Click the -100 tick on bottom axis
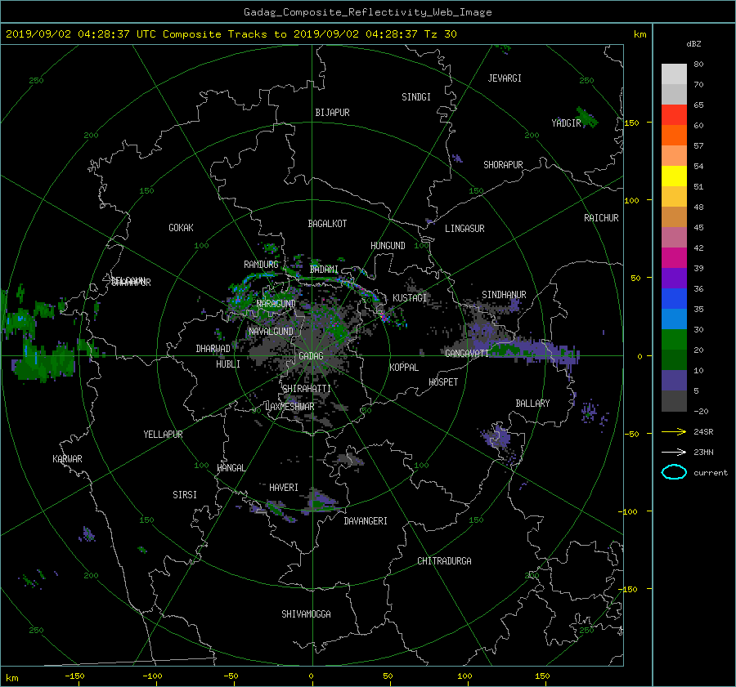Image resolution: width=736 pixels, height=687 pixels. 152,676
